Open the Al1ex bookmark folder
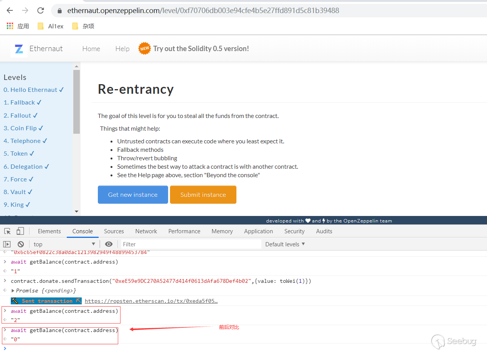Image resolution: width=487 pixels, height=352 pixels. (50, 26)
